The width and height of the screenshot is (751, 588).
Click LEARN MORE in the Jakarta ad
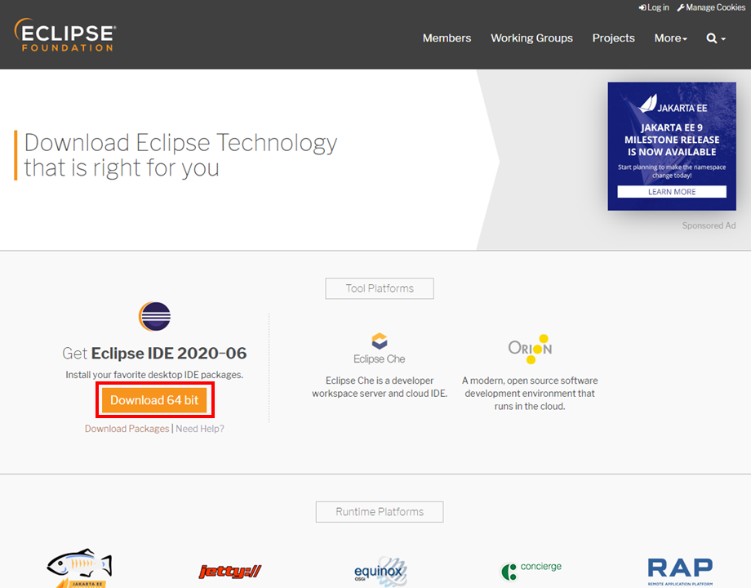pos(672,192)
